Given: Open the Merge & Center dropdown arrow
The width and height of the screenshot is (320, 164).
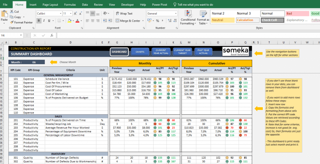Looking at the screenshot, I should 143,21.
